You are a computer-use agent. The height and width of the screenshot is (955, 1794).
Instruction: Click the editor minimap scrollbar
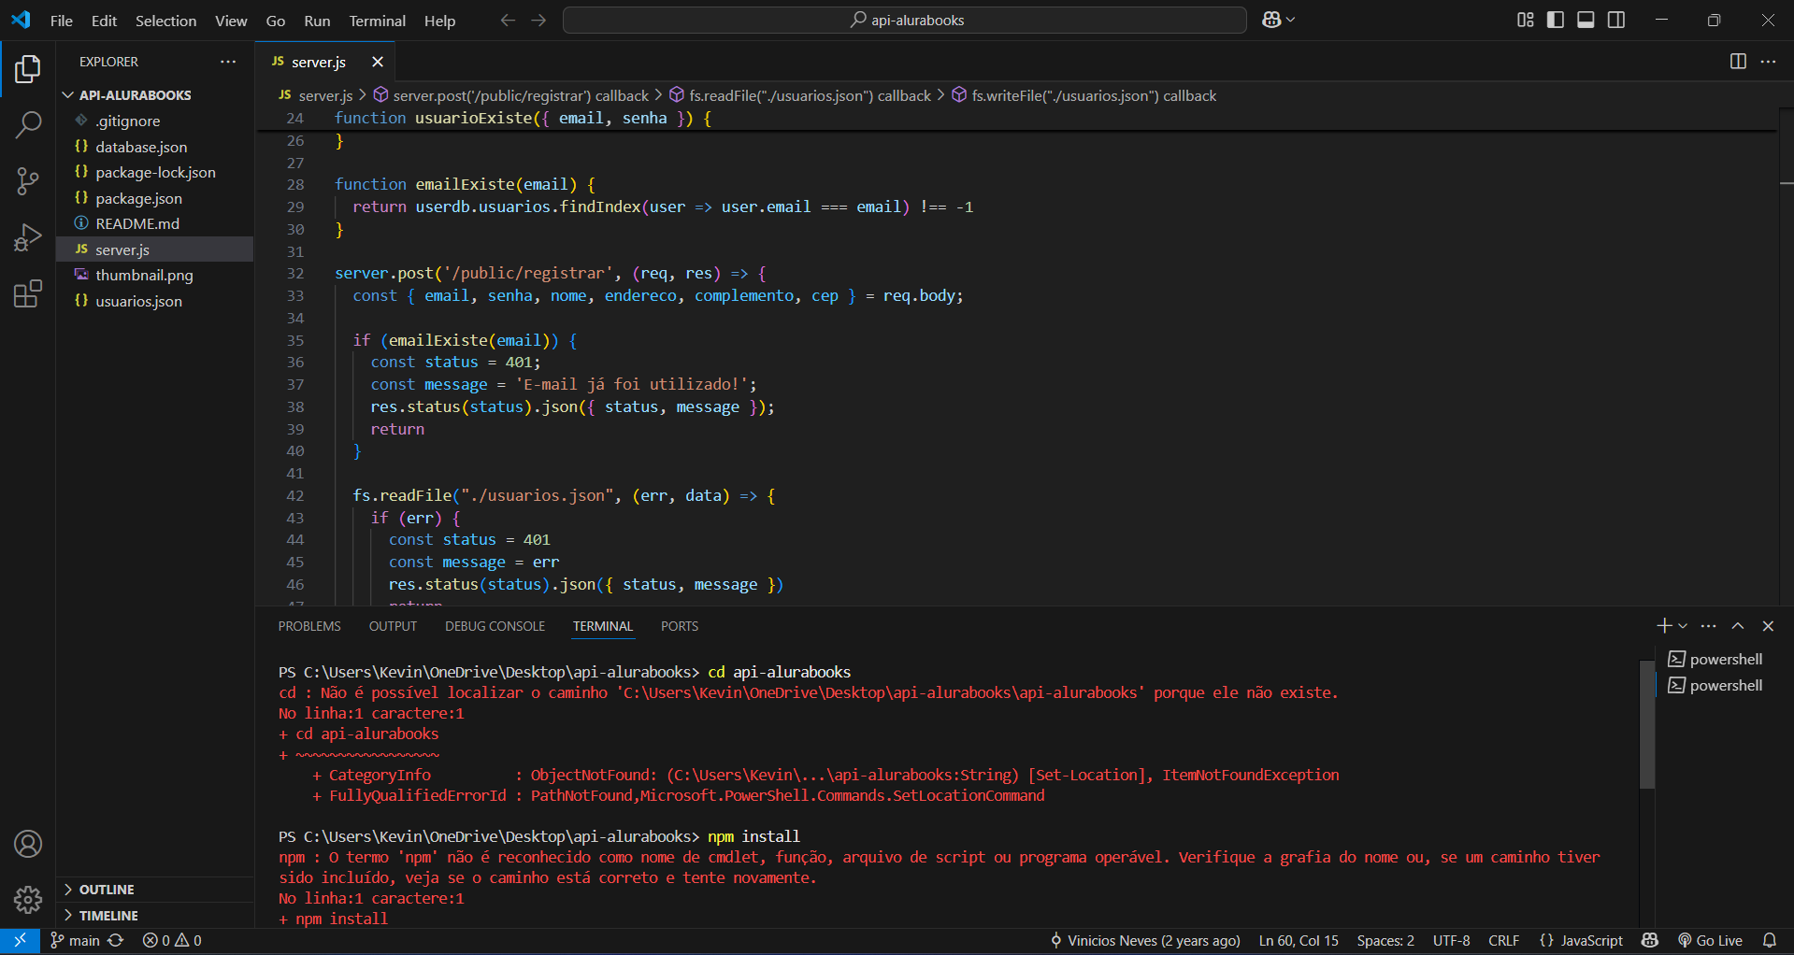pos(1786,359)
